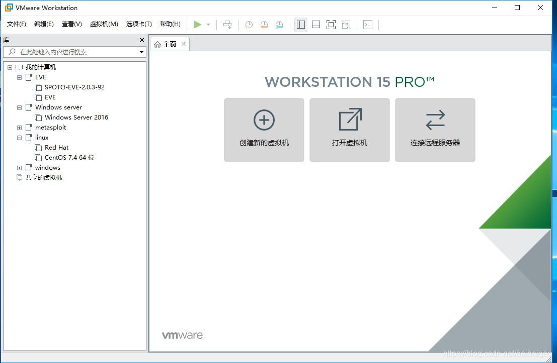The height and width of the screenshot is (363, 557).
Task: Close the 库 library panel
Action: tap(142, 40)
